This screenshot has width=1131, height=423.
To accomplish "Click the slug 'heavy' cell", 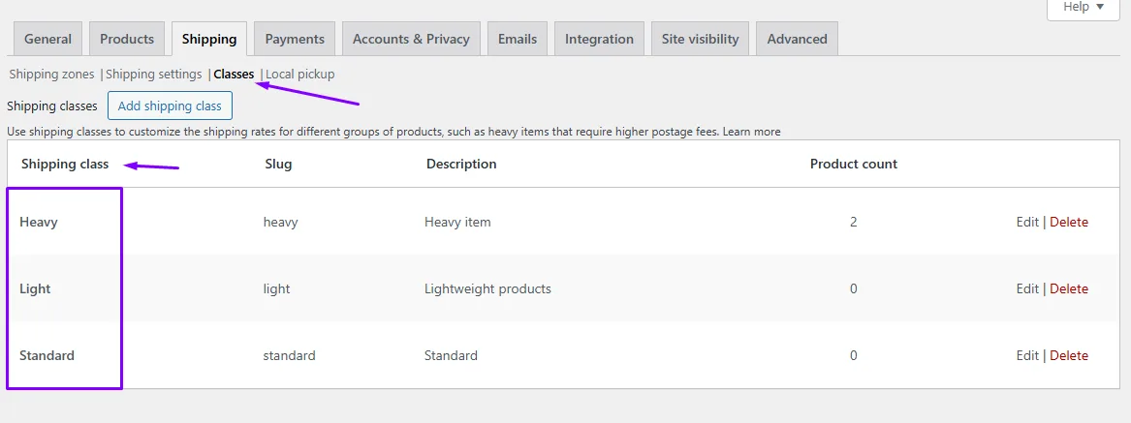I will point(281,222).
